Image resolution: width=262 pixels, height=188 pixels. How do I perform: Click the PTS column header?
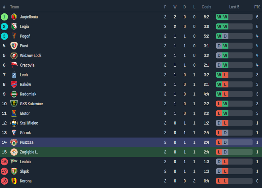tap(257, 7)
